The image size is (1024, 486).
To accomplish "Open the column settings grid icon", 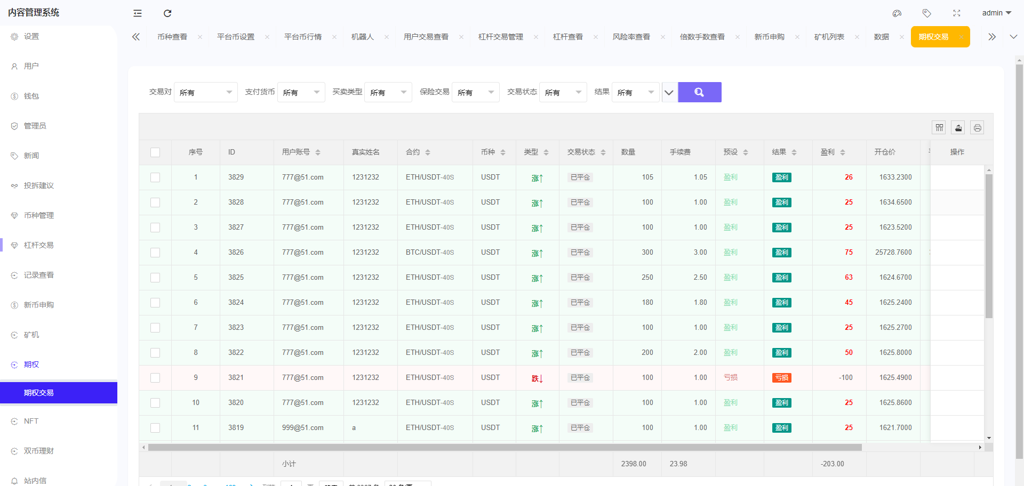I will [939, 127].
